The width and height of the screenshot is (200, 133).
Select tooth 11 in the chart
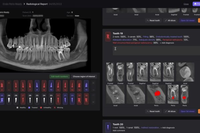(x=58, y=86)
